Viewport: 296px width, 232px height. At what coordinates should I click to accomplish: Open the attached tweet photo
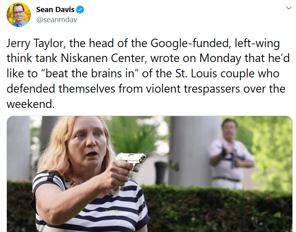[x=149, y=174]
